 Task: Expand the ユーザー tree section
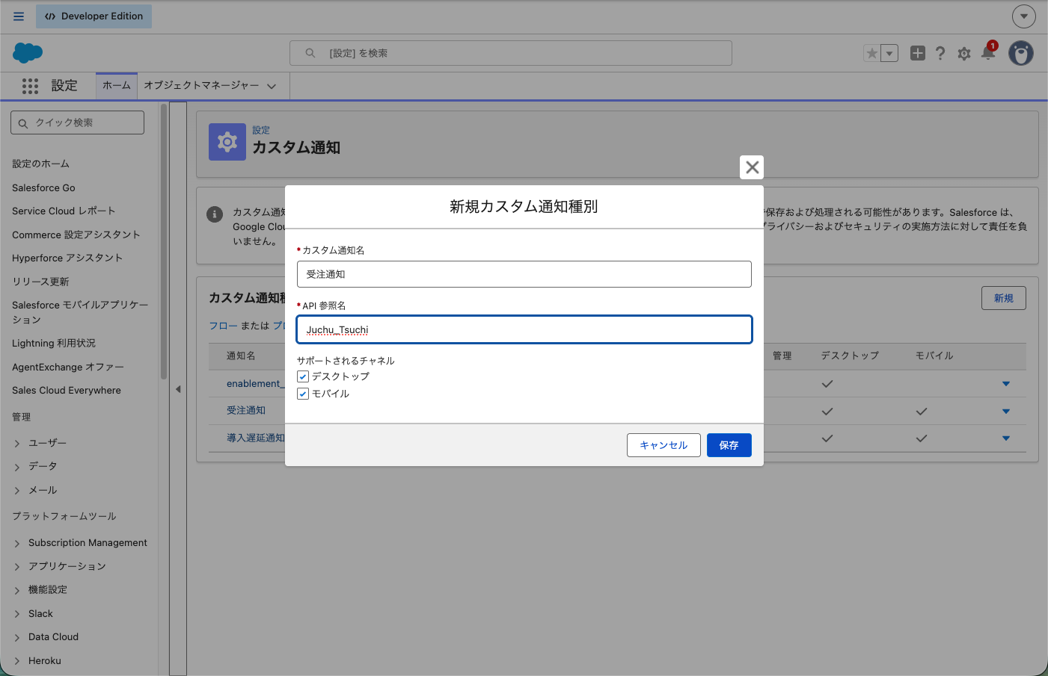click(17, 444)
